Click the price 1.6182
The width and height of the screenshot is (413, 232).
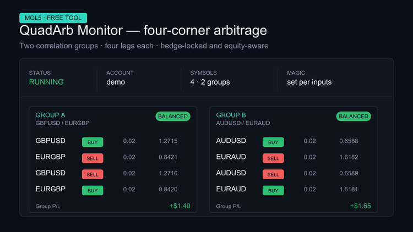[x=349, y=157]
